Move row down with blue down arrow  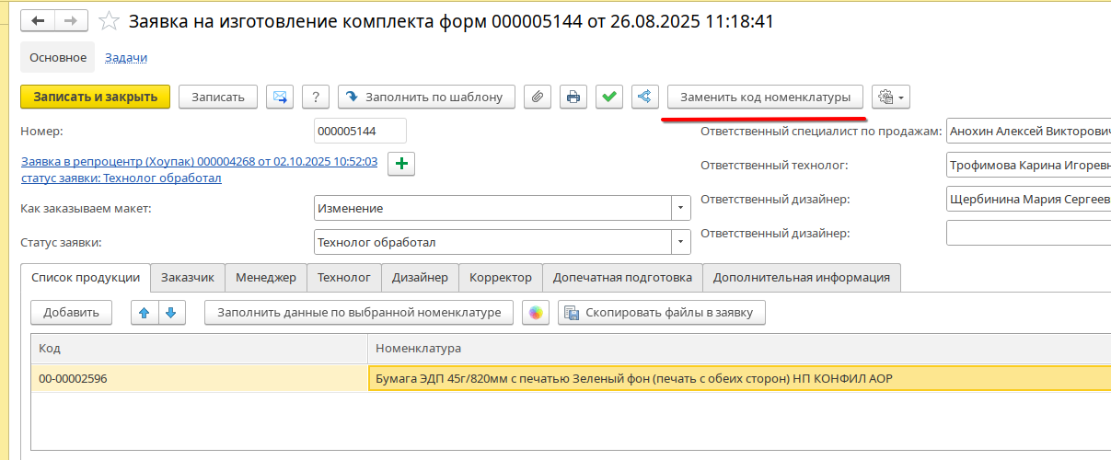170,313
